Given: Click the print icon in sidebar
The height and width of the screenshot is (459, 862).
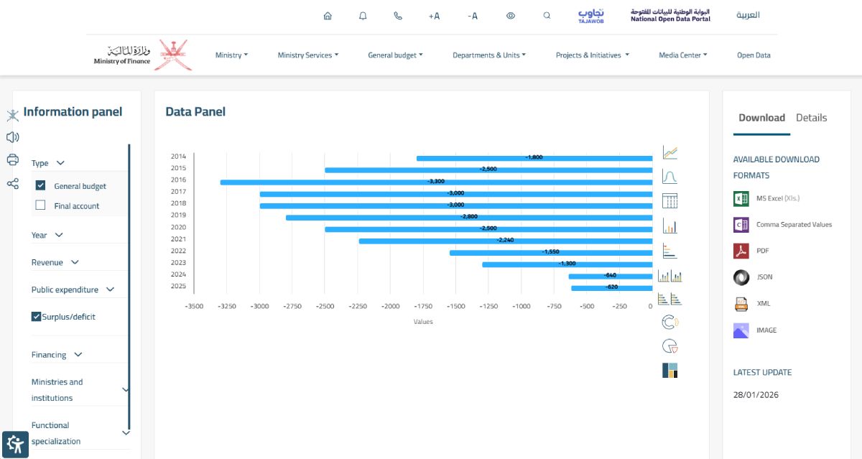Looking at the screenshot, I should tap(12, 159).
